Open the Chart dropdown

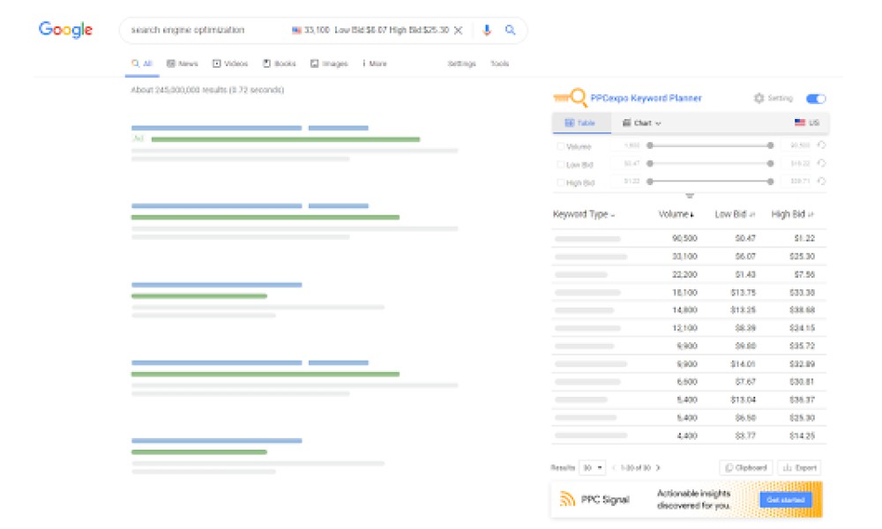[x=642, y=123]
